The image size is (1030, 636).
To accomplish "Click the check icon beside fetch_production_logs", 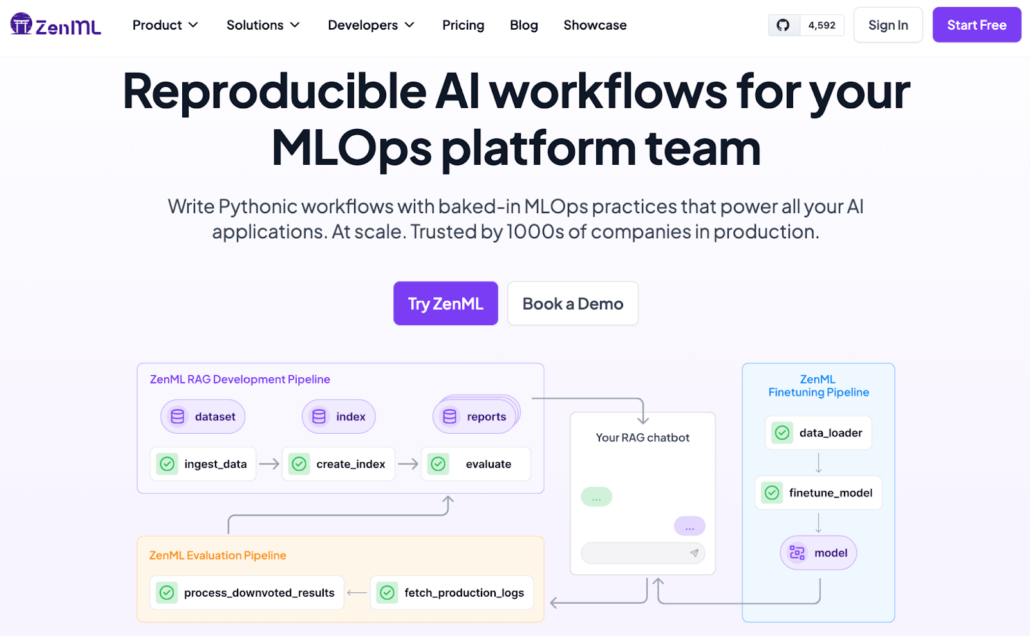I will [x=388, y=592].
